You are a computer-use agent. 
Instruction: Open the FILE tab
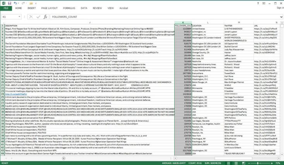(6, 8)
